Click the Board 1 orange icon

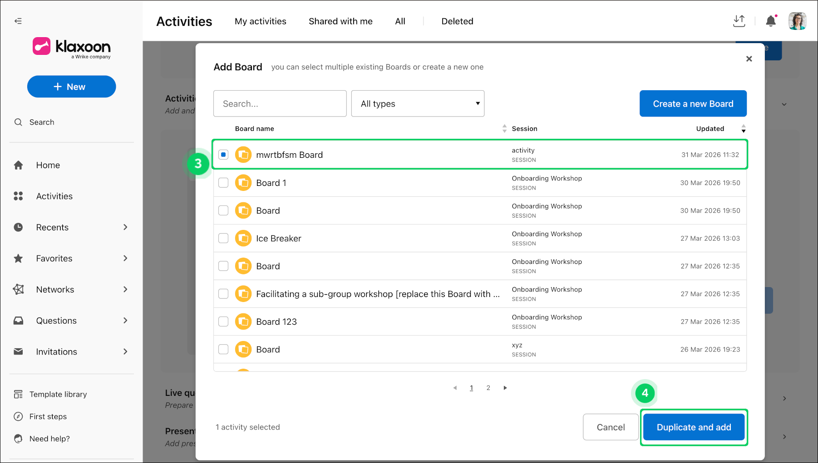(x=243, y=183)
